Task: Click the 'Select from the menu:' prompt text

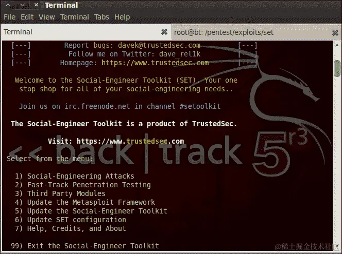Action: click(50, 159)
